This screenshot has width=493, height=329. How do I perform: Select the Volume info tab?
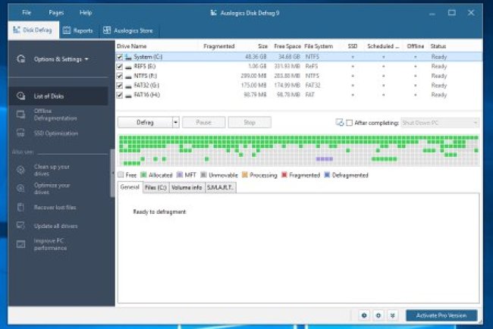coord(187,187)
